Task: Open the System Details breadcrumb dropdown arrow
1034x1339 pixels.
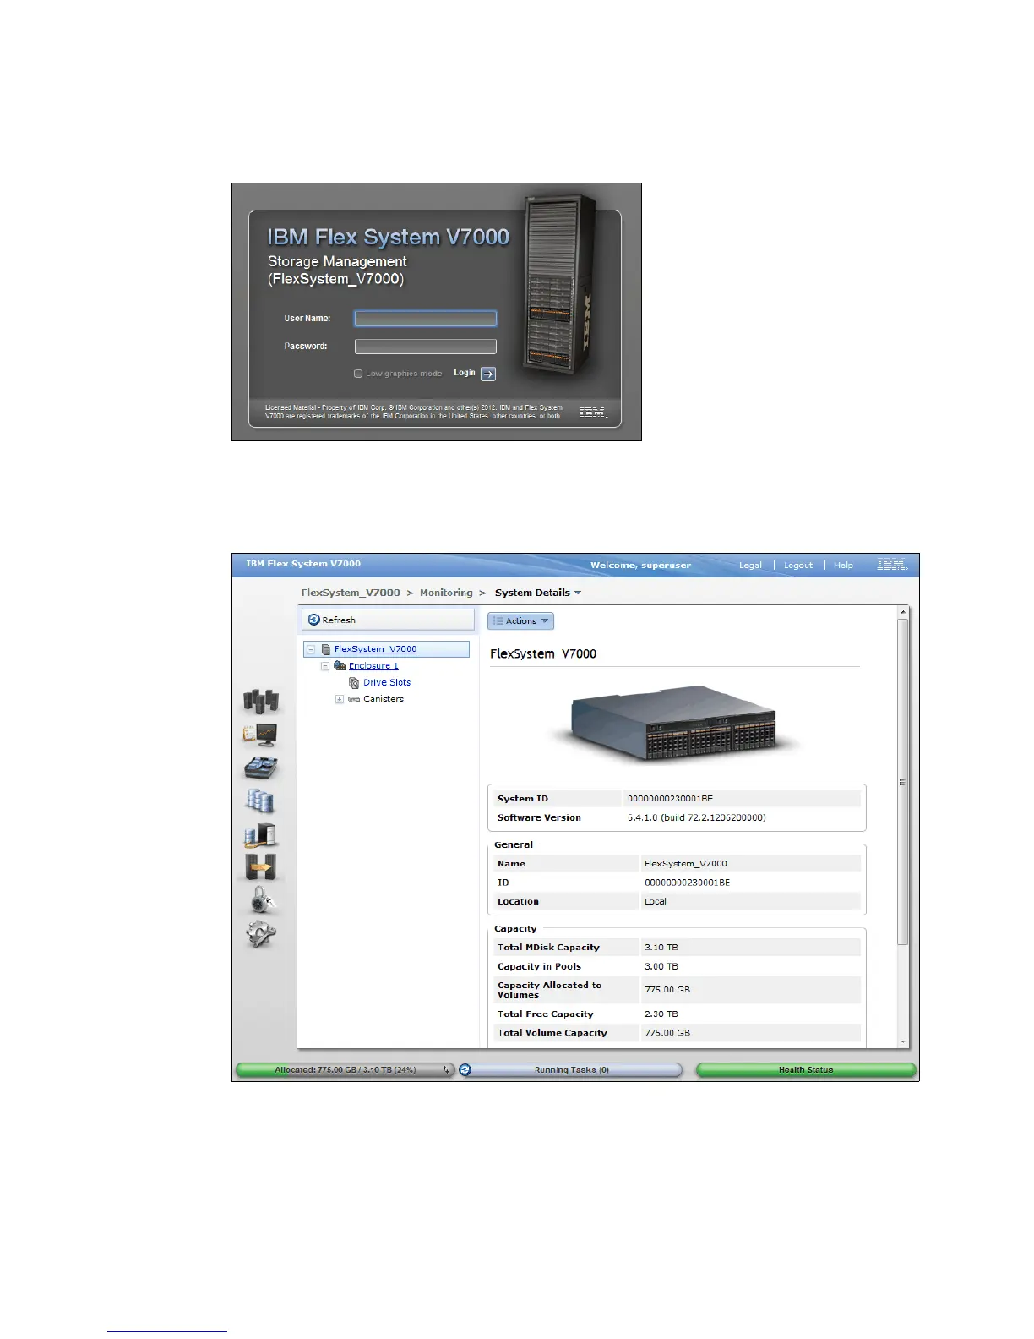Action: pos(578,593)
